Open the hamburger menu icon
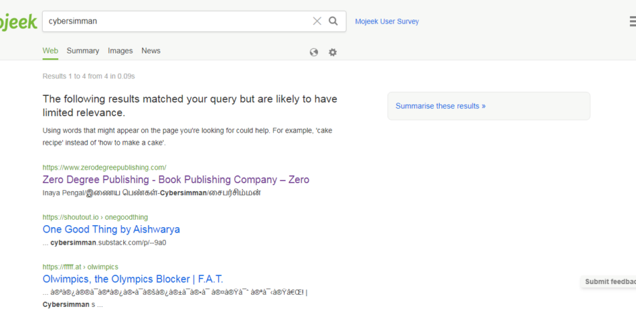The image size is (636, 317). (x=632, y=22)
